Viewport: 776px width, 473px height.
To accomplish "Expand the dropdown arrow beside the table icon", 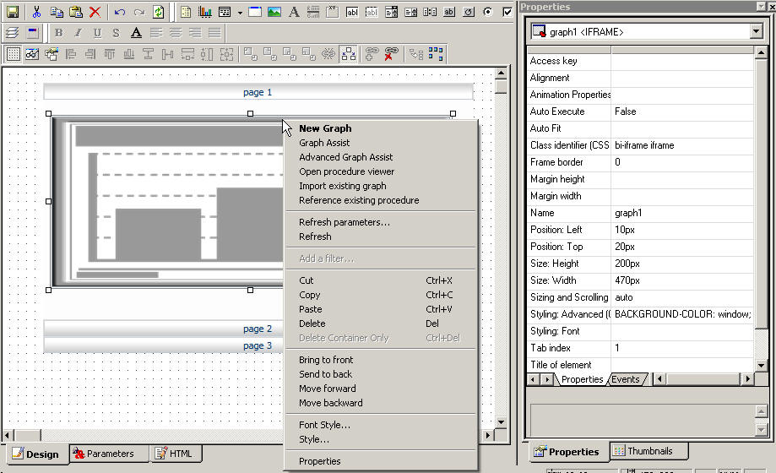I will (240, 13).
